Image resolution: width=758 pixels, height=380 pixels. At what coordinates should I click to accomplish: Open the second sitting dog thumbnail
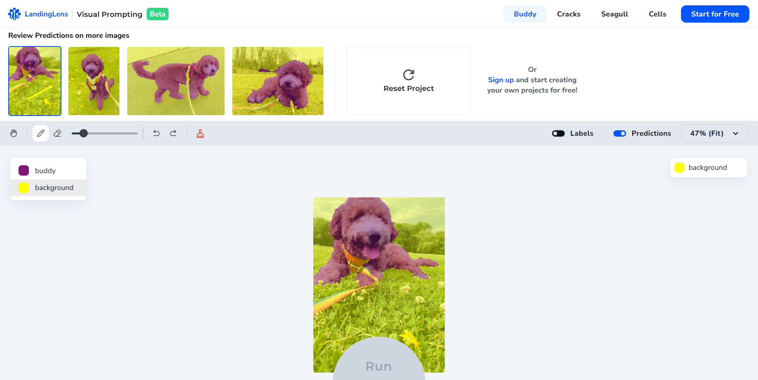(x=94, y=81)
